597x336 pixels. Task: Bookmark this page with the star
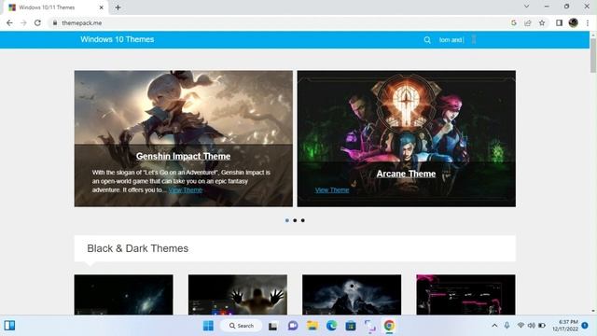[542, 22]
